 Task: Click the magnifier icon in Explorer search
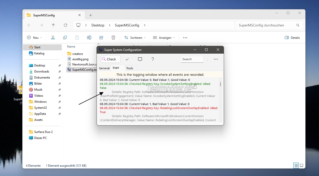click(298, 25)
